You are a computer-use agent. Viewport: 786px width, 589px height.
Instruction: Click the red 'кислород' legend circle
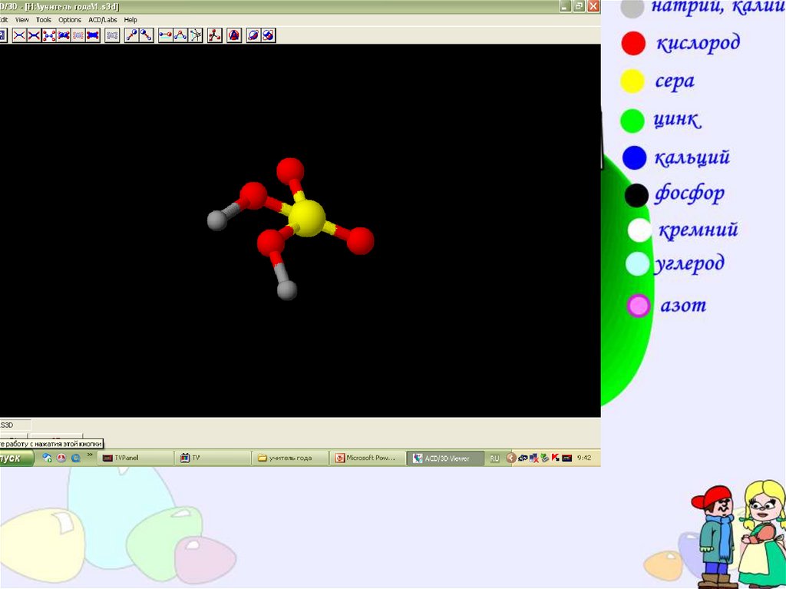coord(633,44)
